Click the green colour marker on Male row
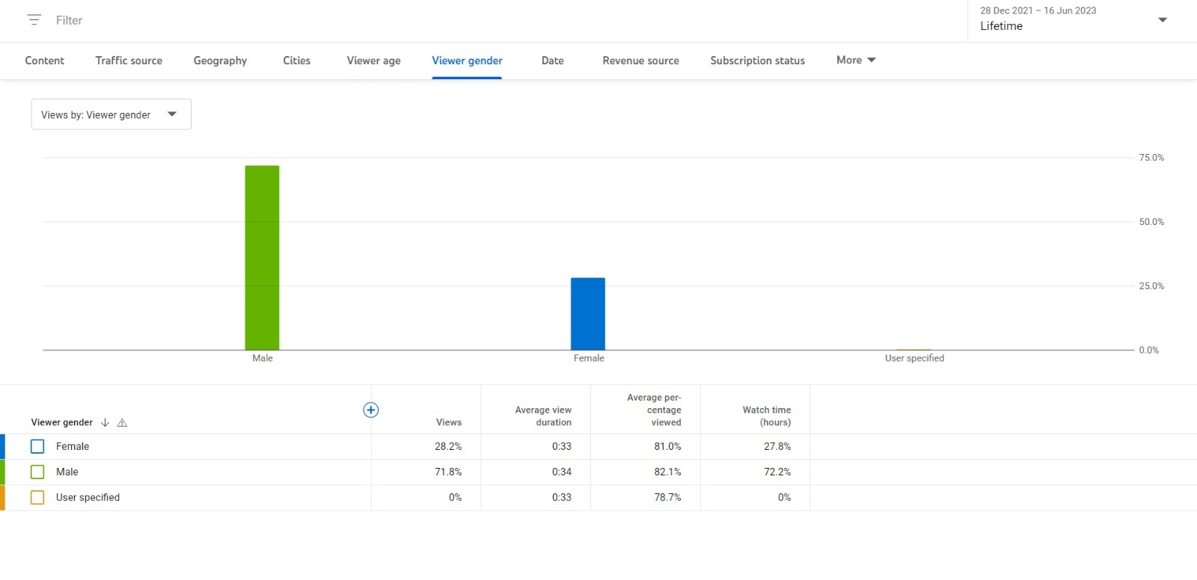 tap(2, 472)
